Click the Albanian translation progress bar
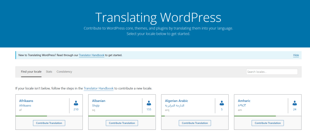The height and width of the screenshot is (134, 310). tap(122, 116)
